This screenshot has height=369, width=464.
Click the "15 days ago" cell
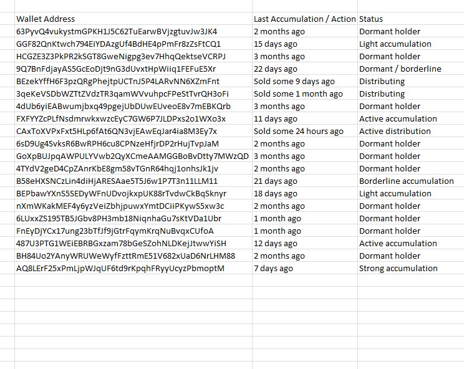point(276,44)
